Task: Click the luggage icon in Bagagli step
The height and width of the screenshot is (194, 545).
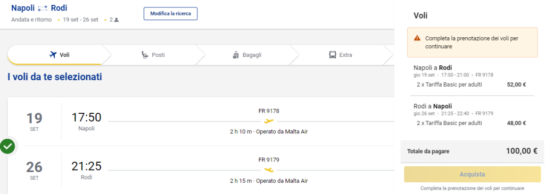Action: point(236,55)
